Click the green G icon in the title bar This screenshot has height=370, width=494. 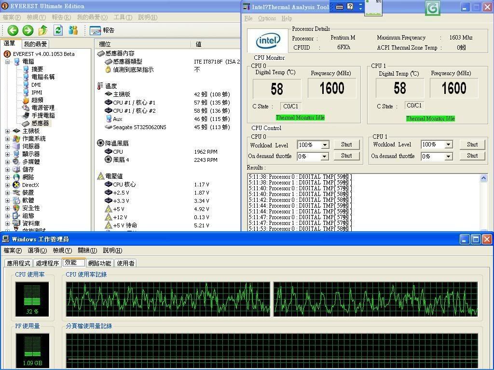pos(432,8)
